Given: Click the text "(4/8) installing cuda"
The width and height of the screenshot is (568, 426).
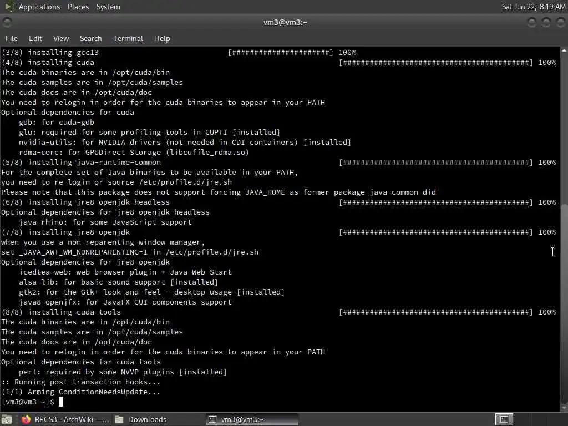Looking at the screenshot, I should pyautogui.click(x=48, y=62).
